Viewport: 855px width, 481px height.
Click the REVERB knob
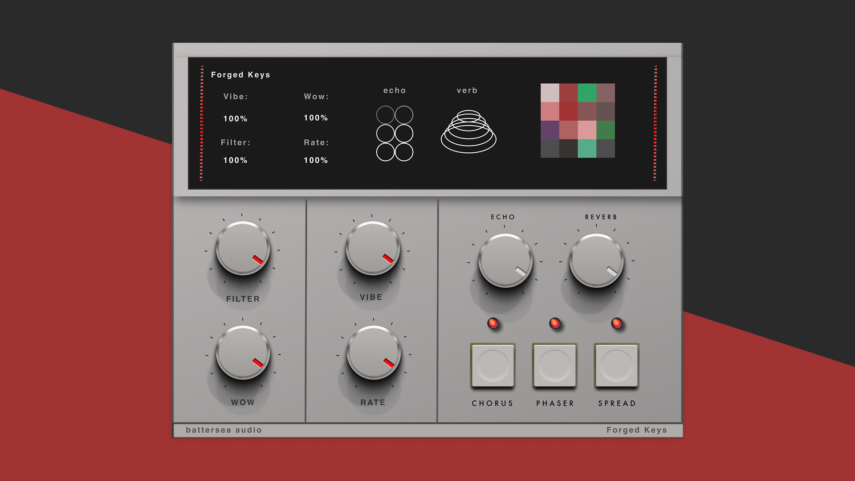tap(597, 261)
